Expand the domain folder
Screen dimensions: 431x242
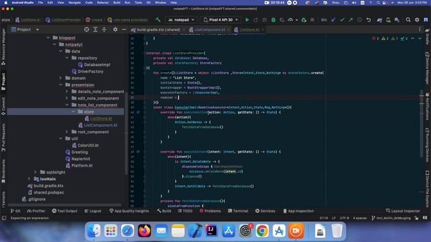pyautogui.click(x=61, y=78)
